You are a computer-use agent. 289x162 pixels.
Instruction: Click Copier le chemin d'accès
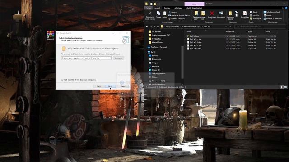point(179,15)
